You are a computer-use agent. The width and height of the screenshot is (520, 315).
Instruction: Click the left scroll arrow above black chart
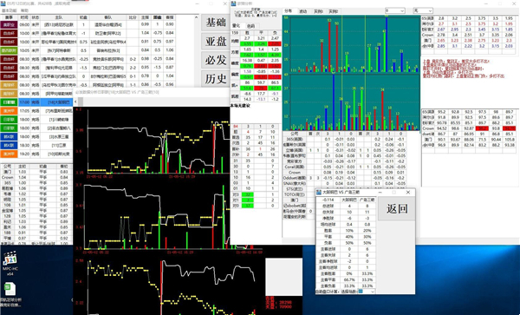[75, 102]
